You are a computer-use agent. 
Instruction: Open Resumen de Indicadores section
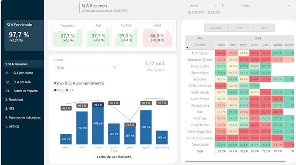click(x=23, y=118)
